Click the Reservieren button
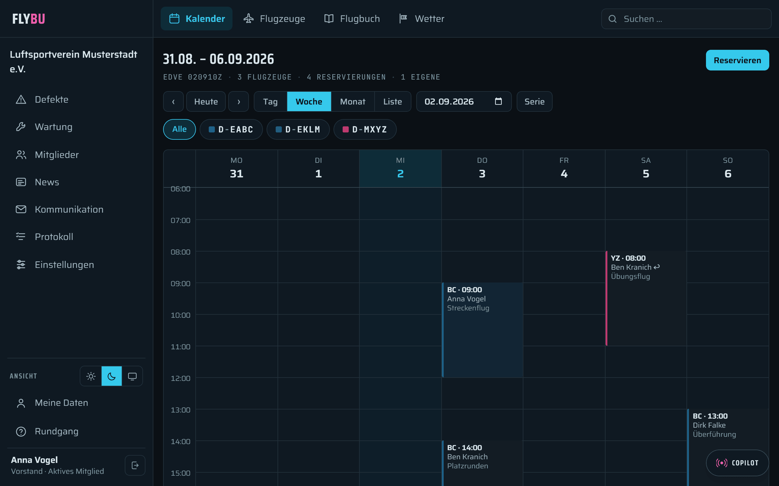The image size is (779, 486). coord(737,60)
